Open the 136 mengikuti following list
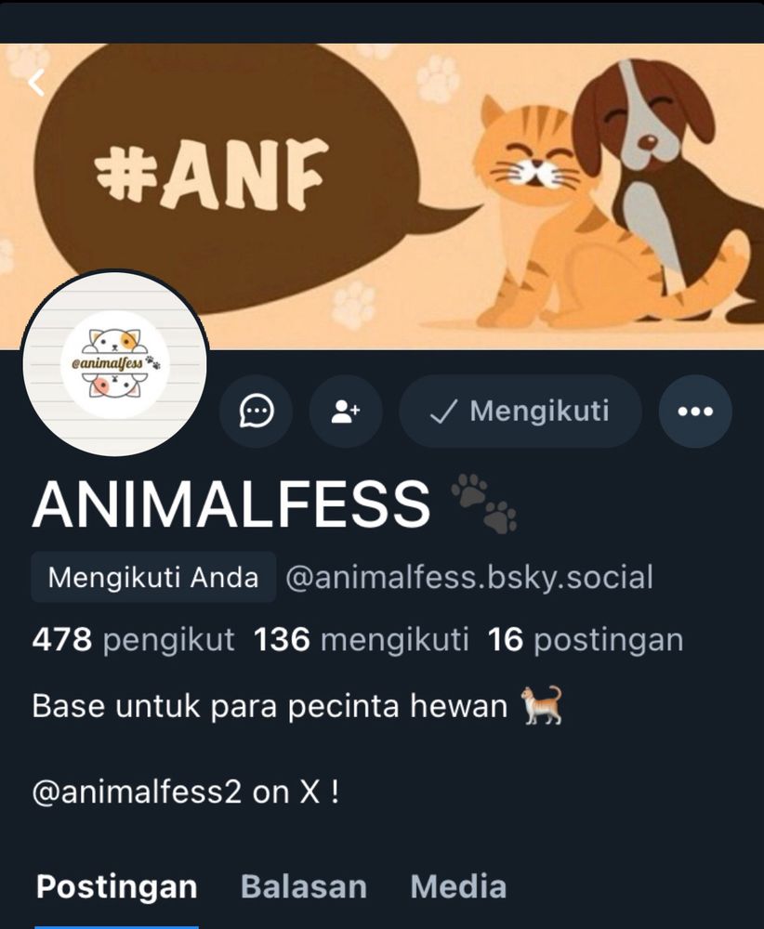 pos(361,640)
